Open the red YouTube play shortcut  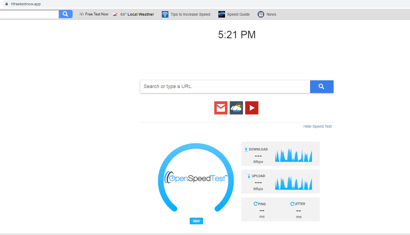point(252,108)
